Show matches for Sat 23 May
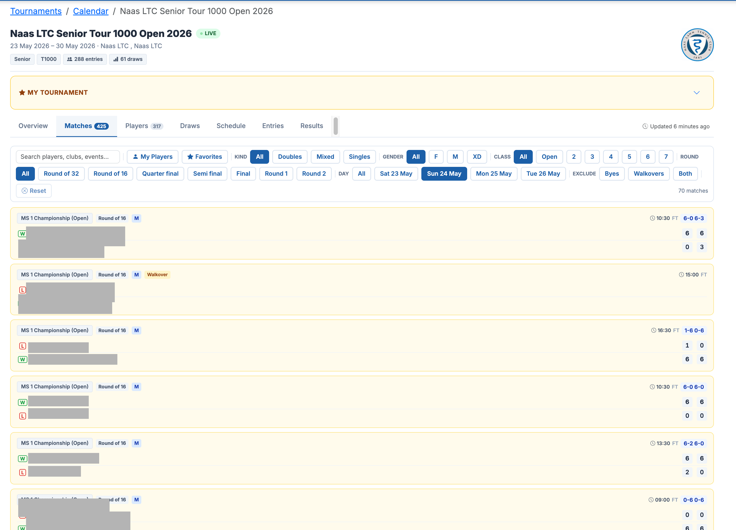The image size is (736, 530). coord(396,174)
